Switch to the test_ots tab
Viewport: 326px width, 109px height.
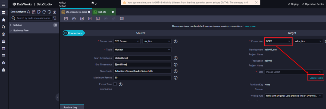pos(104,12)
